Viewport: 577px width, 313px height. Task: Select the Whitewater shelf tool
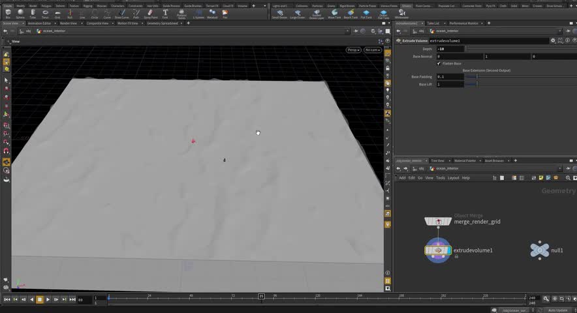pos(401,14)
